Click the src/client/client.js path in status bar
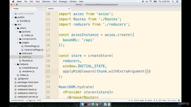Viewport: 191px width, 107px height. click(18, 100)
